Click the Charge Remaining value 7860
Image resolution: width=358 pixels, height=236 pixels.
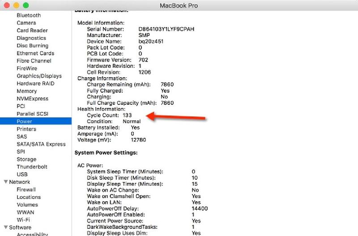(167, 84)
